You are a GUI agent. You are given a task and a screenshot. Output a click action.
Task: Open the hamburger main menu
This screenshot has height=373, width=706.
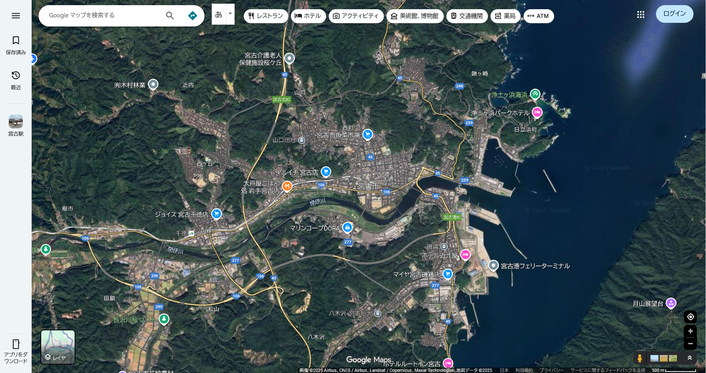[x=16, y=15]
